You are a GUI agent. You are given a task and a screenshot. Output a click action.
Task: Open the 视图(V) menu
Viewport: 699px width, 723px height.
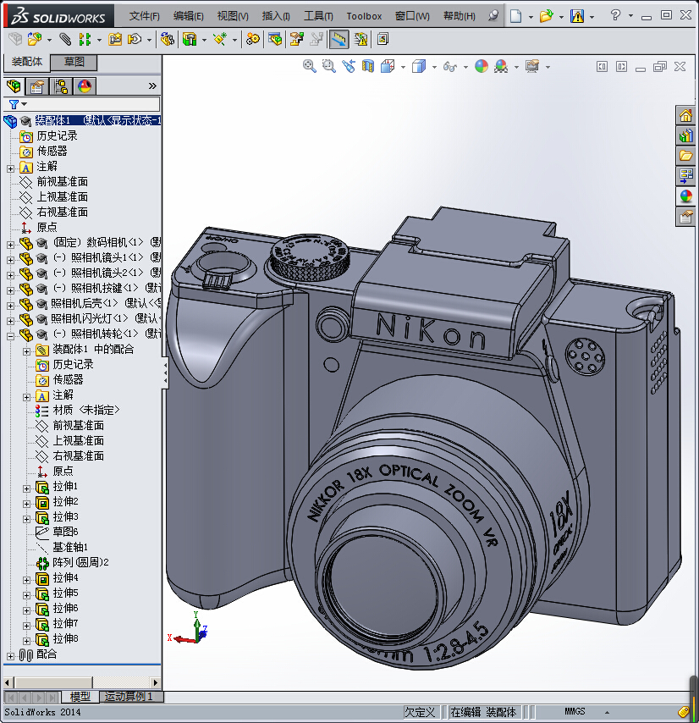click(x=233, y=16)
